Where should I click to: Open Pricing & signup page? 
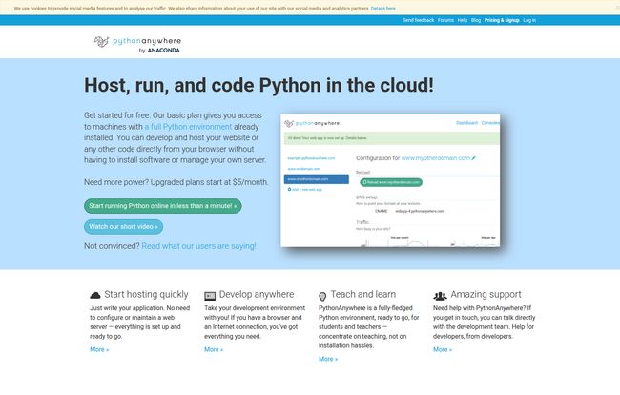pos(502,20)
